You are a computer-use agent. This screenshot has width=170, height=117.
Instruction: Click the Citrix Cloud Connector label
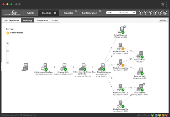click(x=101, y=72)
